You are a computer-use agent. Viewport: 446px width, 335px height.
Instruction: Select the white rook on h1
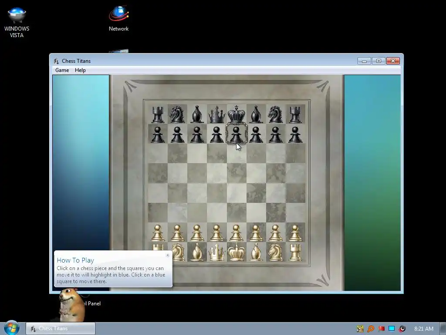(295, 253)
